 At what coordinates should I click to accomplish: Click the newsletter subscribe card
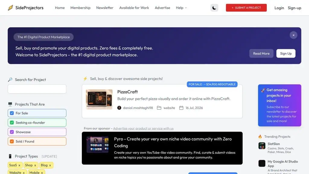tap(279, 105)
